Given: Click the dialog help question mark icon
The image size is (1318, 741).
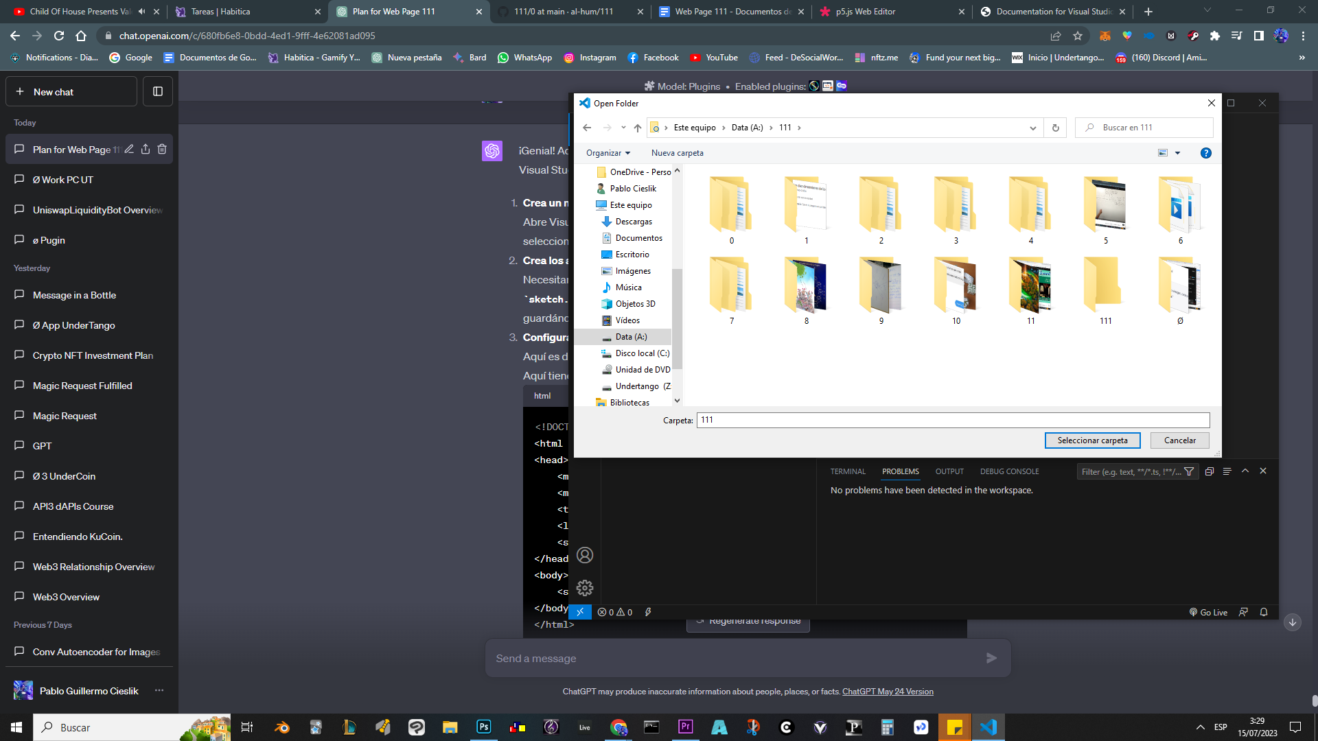Looking at the screenshot, I should [x=1205, y=153].
